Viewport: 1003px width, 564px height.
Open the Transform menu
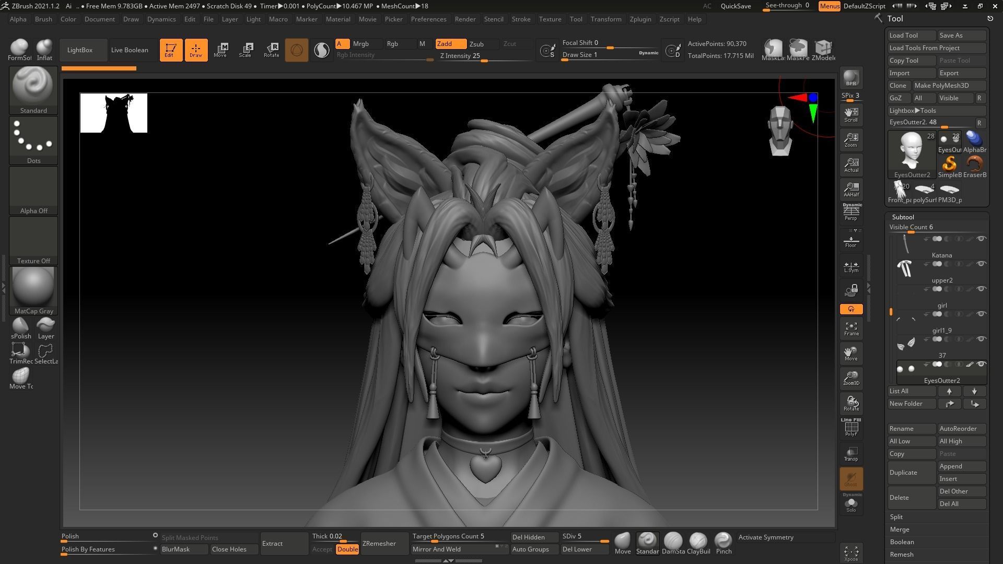(x=606, y=19)
